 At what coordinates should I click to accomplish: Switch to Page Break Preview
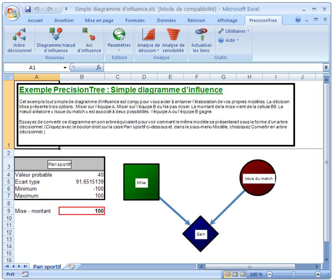[x=243, y=274]
